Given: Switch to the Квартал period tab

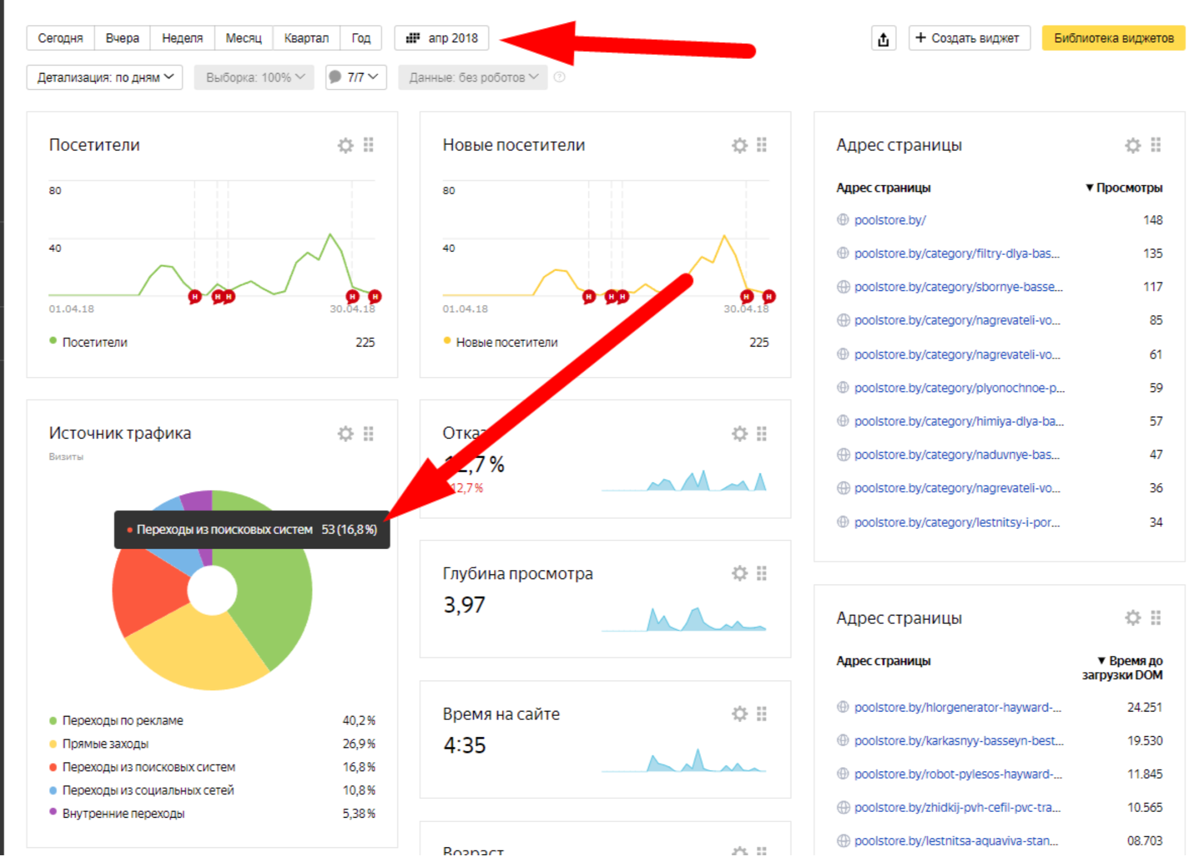Looking at the screenshot, I should coord(306,38).
